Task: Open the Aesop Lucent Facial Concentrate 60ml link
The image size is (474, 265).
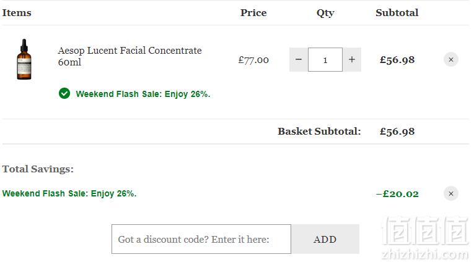Action: coord(129,56)
